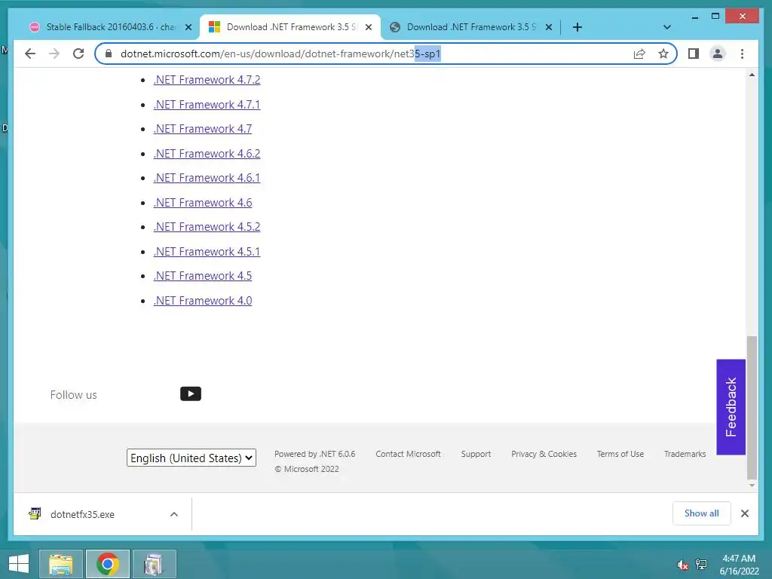Bookmark this page with the star icon

point(663,54)
